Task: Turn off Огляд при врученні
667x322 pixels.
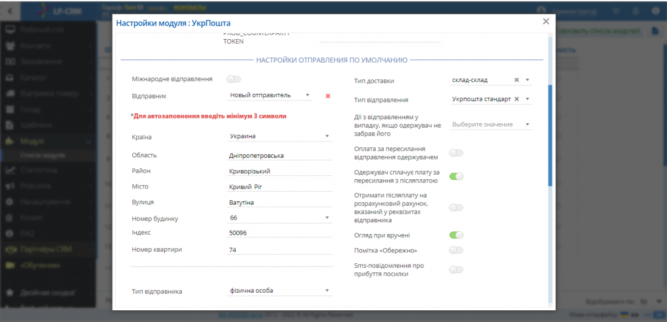Action: [456, 235]
